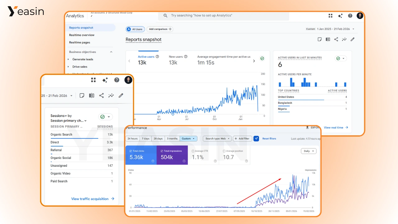Click the Add comparison button
398x224 pixels.
pos(160,29)
